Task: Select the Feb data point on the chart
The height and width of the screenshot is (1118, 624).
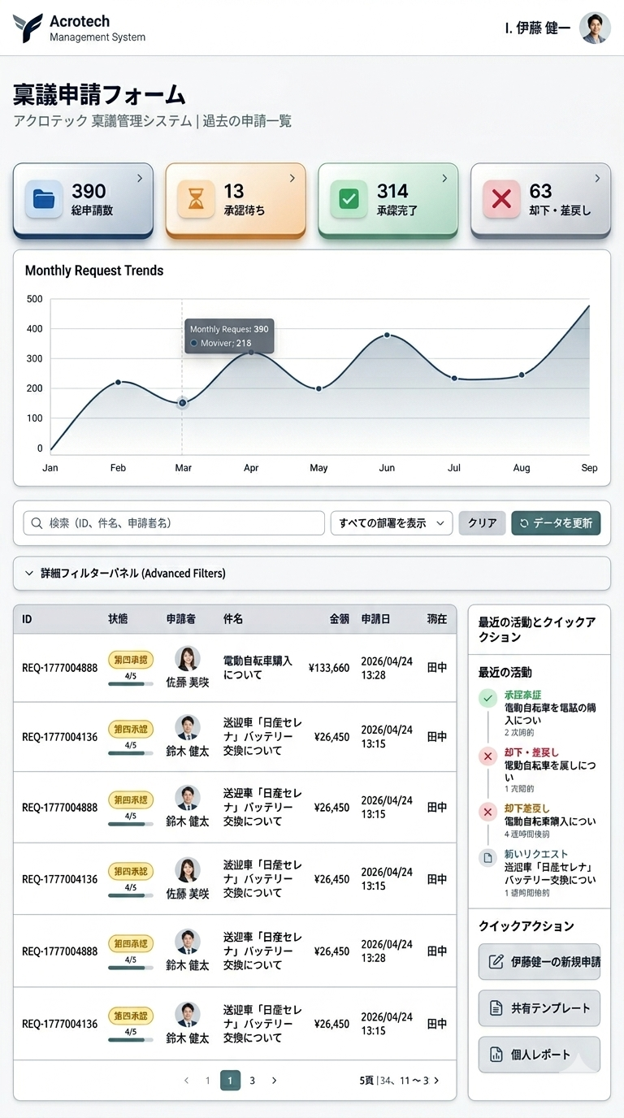Action: pyautogui.click(x=118, y=382)
